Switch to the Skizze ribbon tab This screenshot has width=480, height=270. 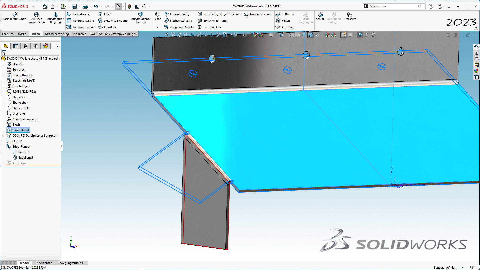click(22, 34)
